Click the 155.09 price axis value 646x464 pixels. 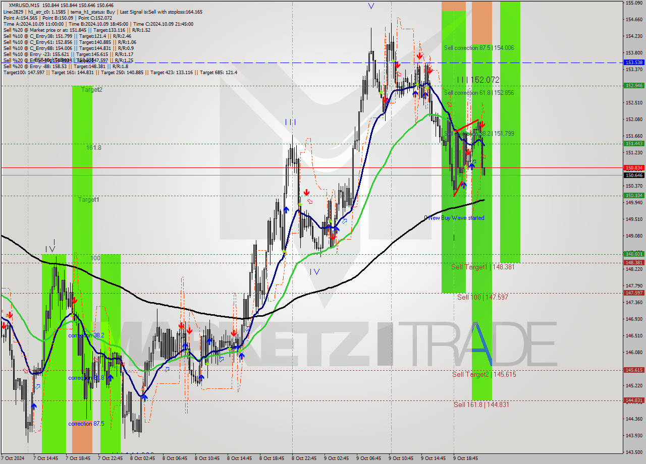click(x=634, y=3)
